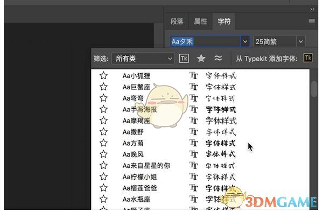323x212 pixels.
Task: Favorite the Aa巨蟹座 font star
Action: [x=103, y=87]
